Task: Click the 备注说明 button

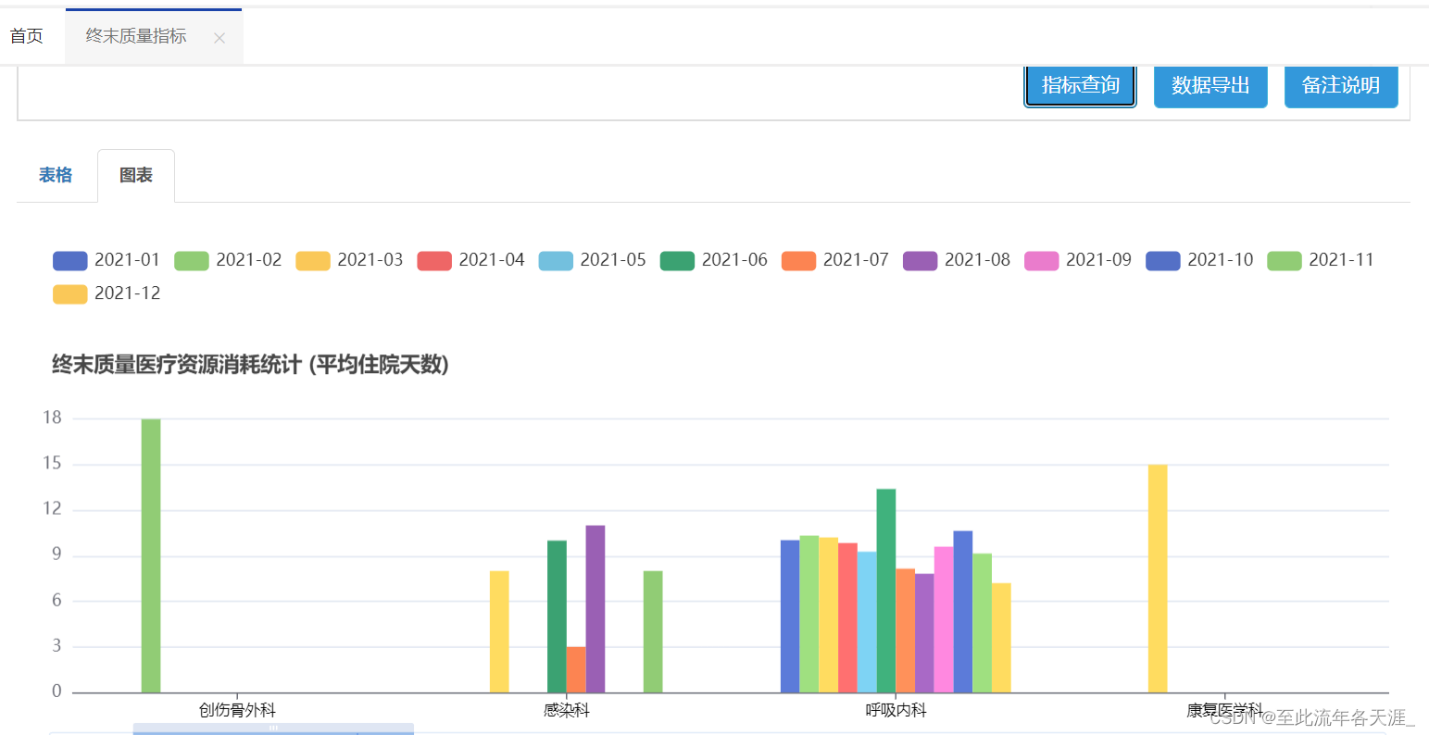Action: tap(1341, 85)
